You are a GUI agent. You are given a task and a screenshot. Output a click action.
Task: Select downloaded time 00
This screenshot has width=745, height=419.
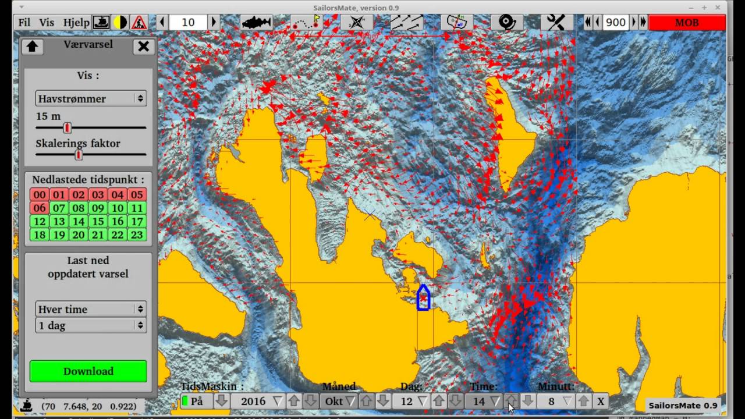click(x=40, y=195)
